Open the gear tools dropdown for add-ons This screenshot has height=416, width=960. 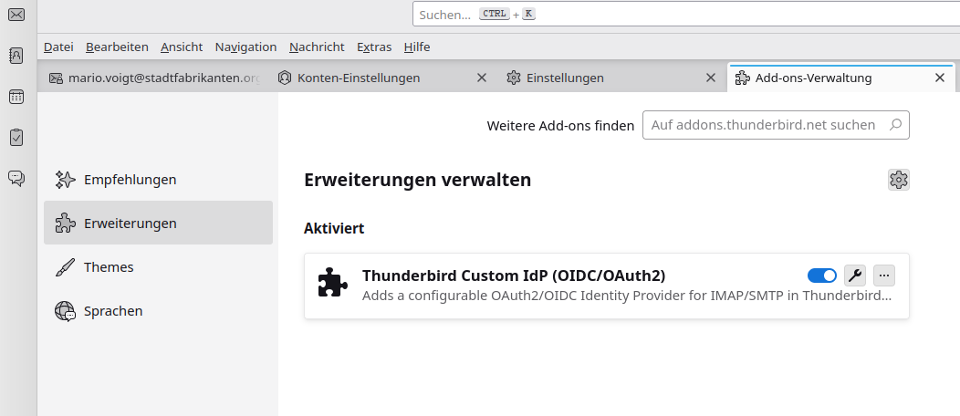pos(898,180)
